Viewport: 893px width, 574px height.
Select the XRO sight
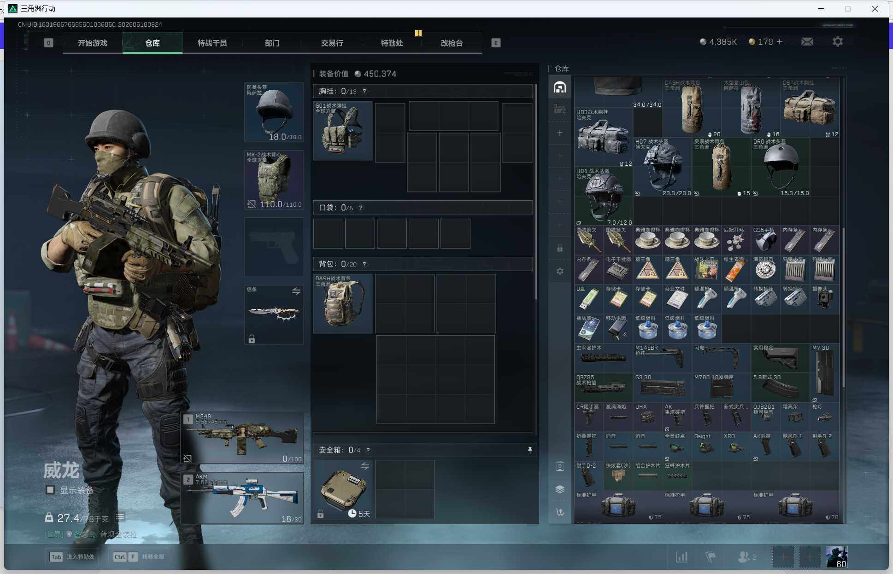click(736, 447)
